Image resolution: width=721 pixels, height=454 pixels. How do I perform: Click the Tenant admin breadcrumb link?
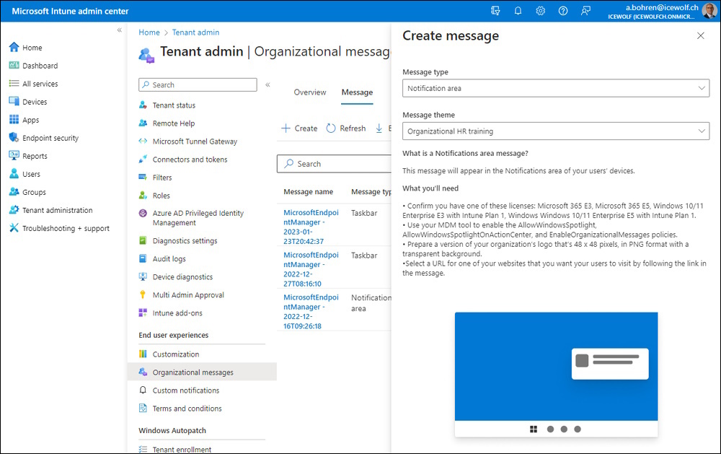tap(195, 32)
